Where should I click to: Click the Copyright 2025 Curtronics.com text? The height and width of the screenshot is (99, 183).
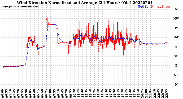click(x=19, y=7)
